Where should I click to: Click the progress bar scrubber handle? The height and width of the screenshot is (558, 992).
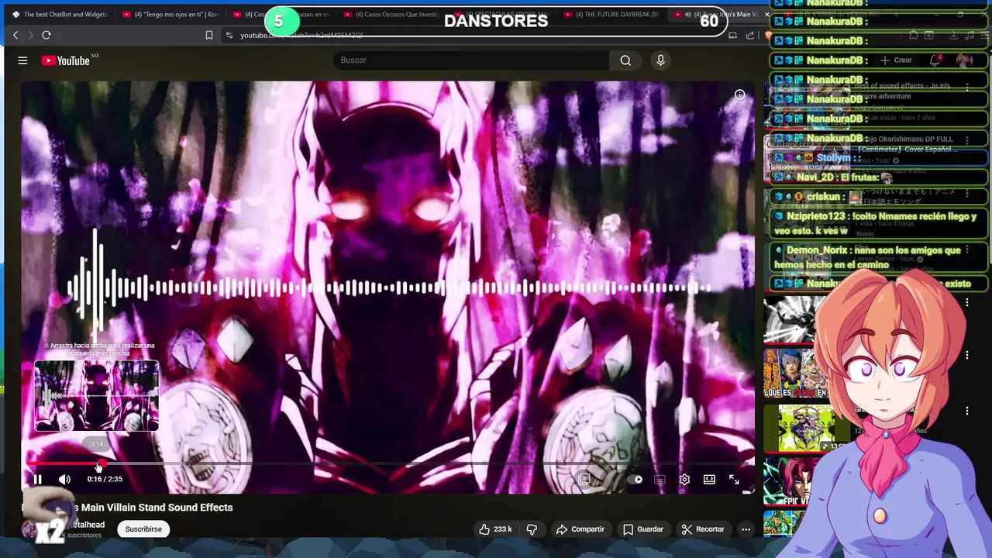click(102, 464)
